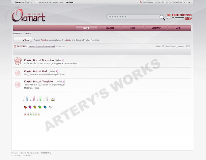
Task: Open the English Discuz! Discussion forum link
Action: 39,60
